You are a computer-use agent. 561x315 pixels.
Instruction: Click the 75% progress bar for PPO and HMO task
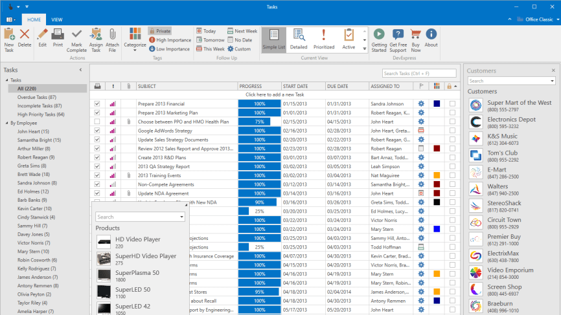tap(259, 122)
